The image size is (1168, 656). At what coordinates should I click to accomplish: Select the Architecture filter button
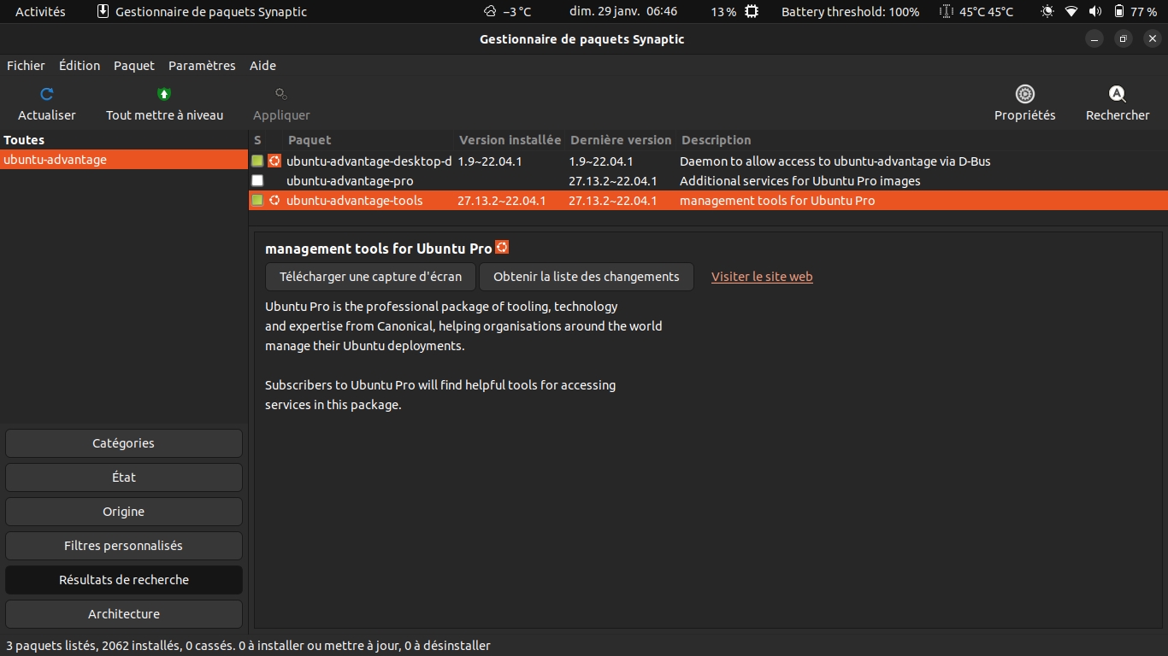pos(124,614)
